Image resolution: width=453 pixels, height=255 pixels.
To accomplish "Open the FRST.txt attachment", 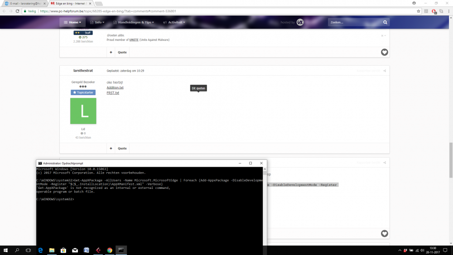I will pos(113,93).
